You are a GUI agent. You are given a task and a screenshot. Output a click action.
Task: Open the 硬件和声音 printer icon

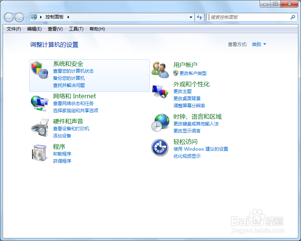pyautogui.click(x=39, y=128)
